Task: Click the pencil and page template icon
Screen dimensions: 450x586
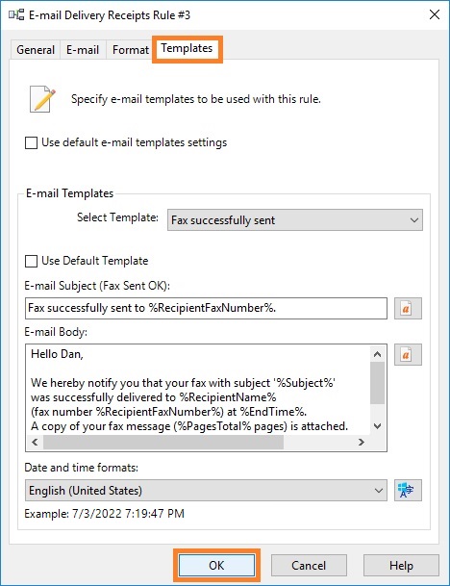Action: point(42,99)
